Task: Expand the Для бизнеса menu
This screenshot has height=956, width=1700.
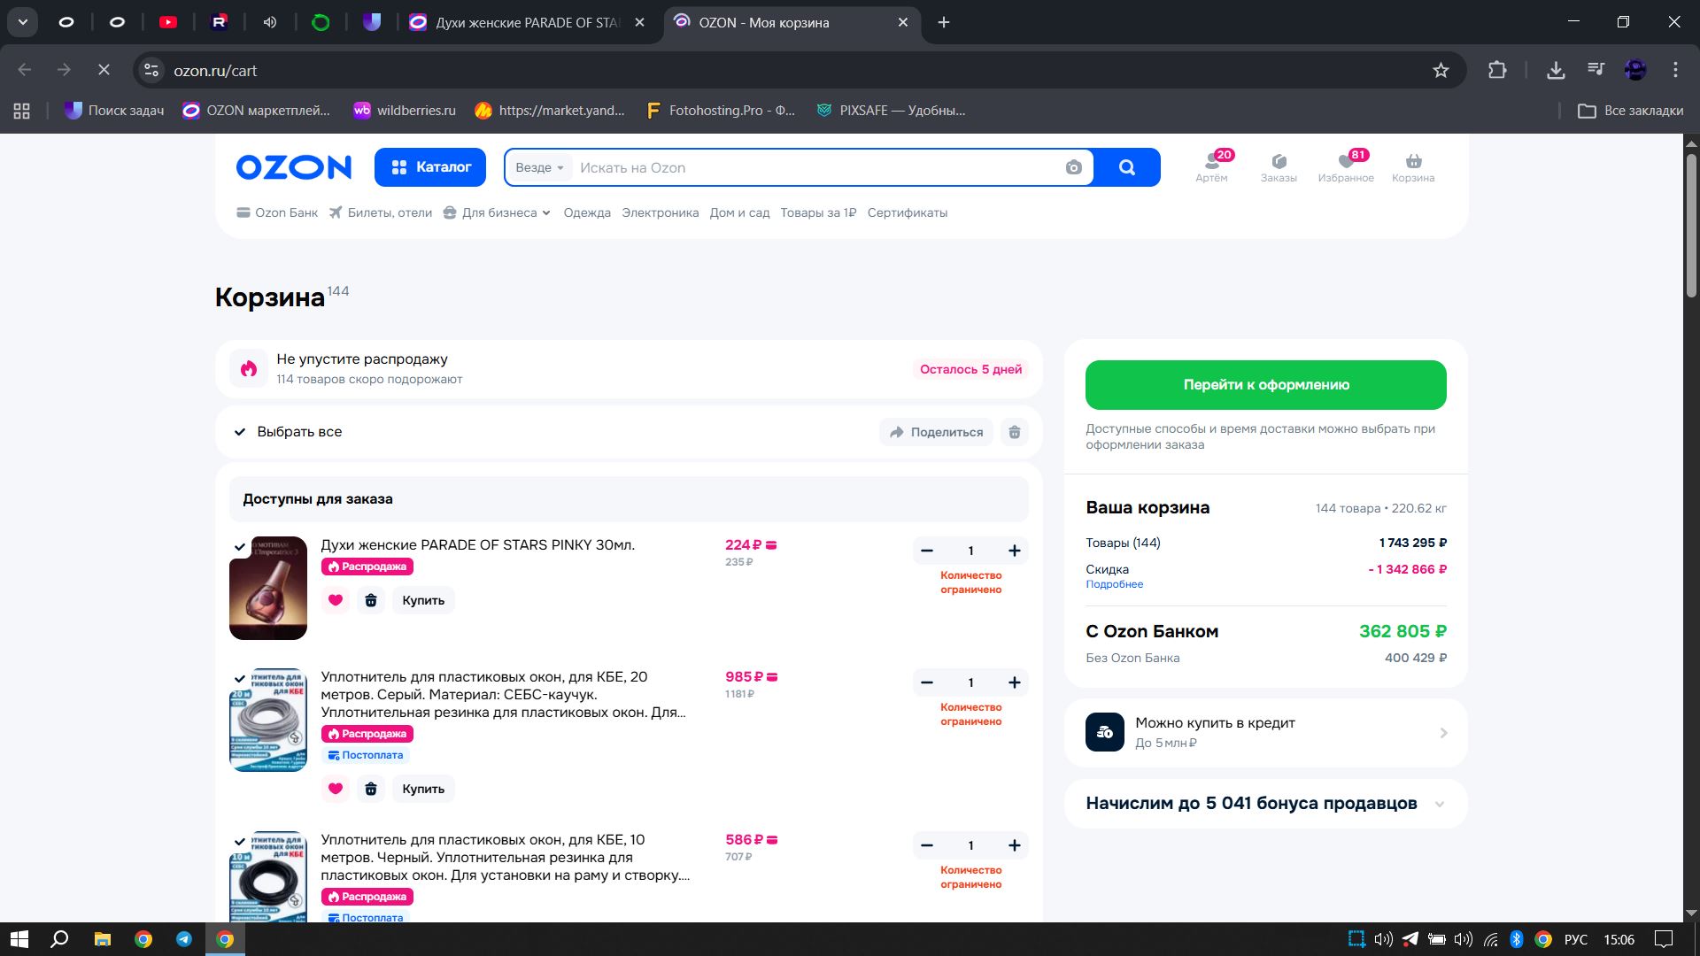Action: tap(498, 212)
